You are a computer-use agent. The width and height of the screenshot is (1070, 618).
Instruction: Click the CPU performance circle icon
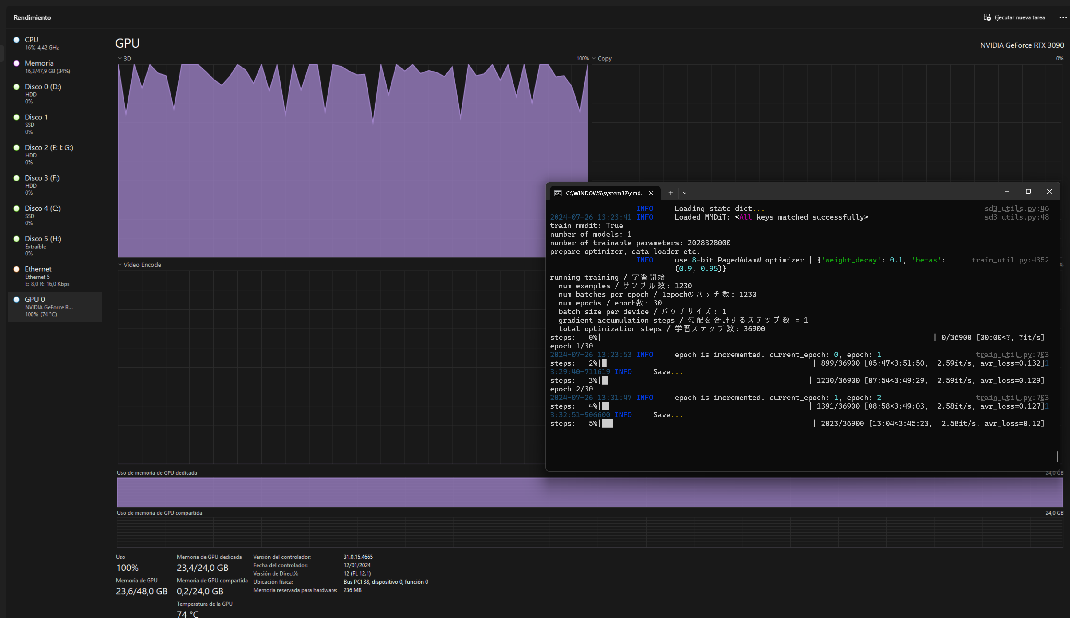17,40
